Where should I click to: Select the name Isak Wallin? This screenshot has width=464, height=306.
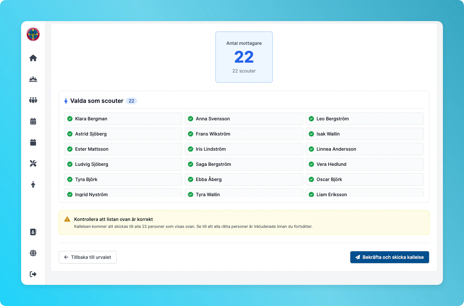point(328,134)
